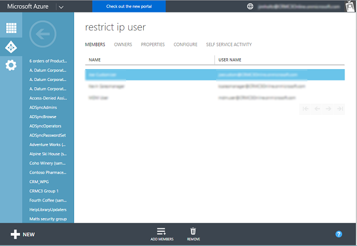Open the Configure tab

point(185,45)
